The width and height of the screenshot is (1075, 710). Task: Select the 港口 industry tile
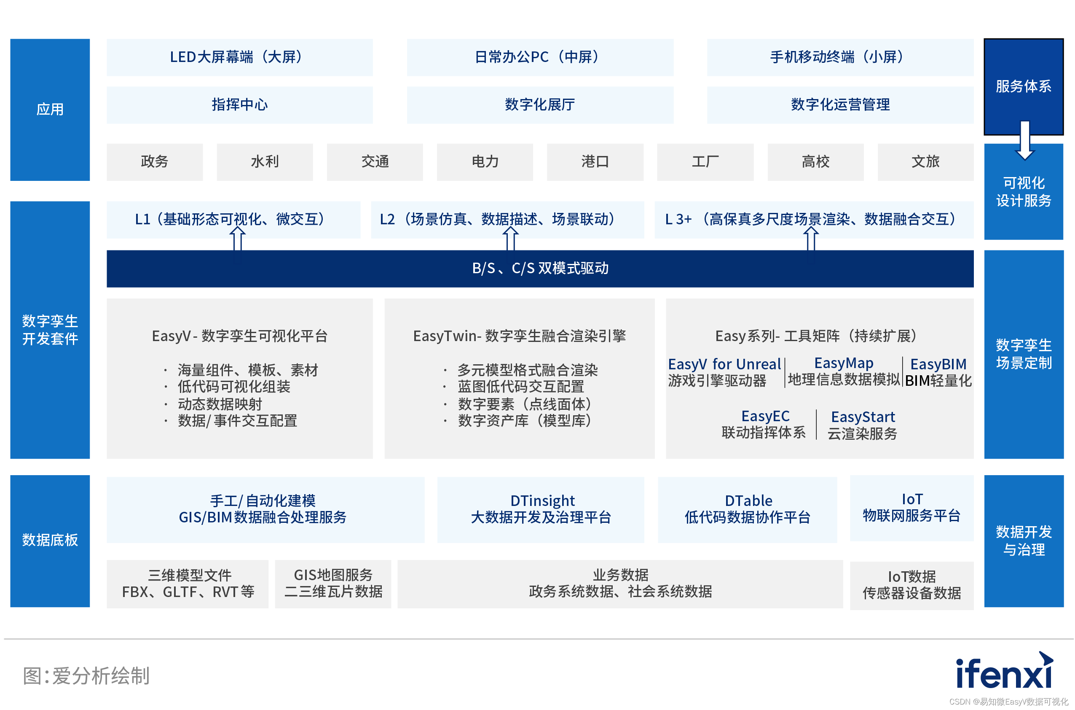tap(595, 161)
